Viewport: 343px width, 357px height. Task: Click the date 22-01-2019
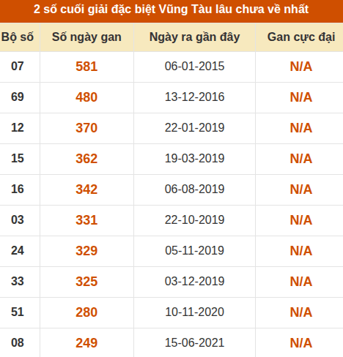point(194,128)
